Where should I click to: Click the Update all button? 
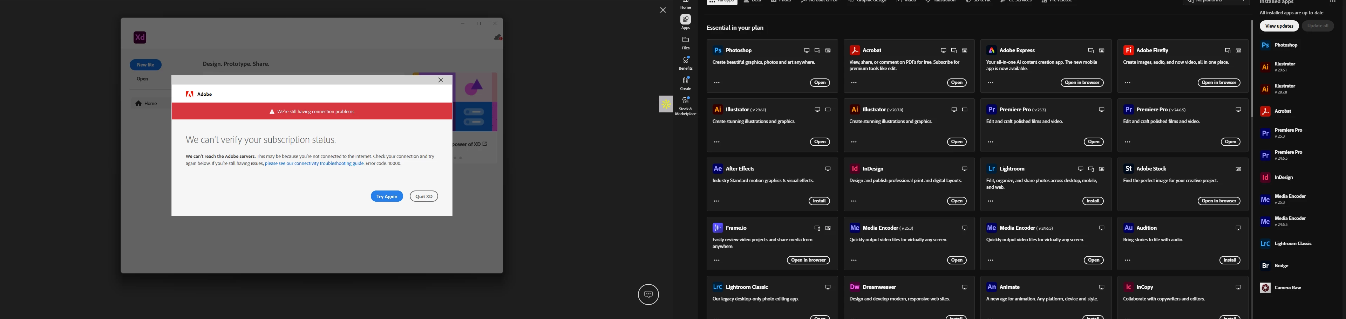point(1318,26)
